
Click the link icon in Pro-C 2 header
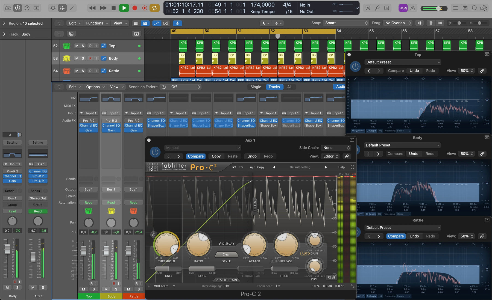pos(347,156)
